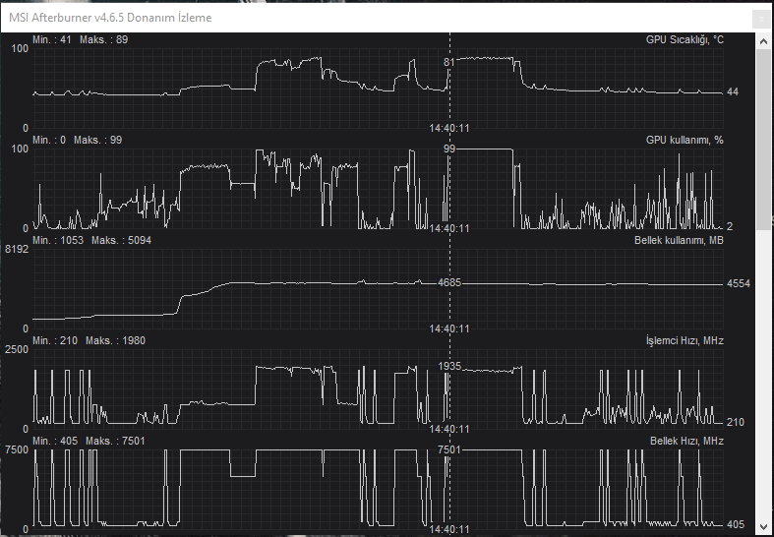Click the marker value 4685 on the memory graph

[449, 283]
